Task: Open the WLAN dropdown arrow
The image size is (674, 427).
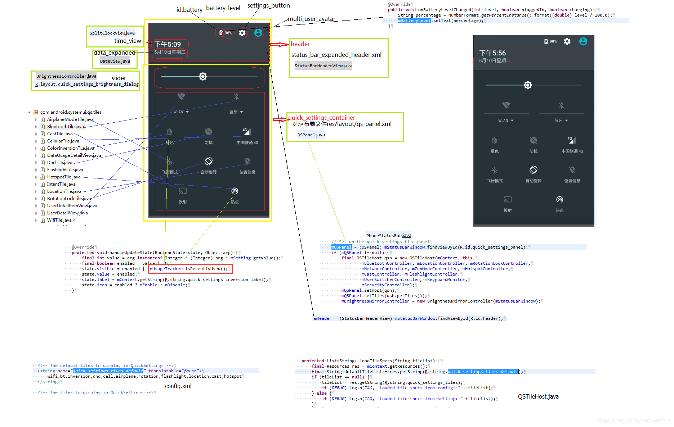Action: 187,112
